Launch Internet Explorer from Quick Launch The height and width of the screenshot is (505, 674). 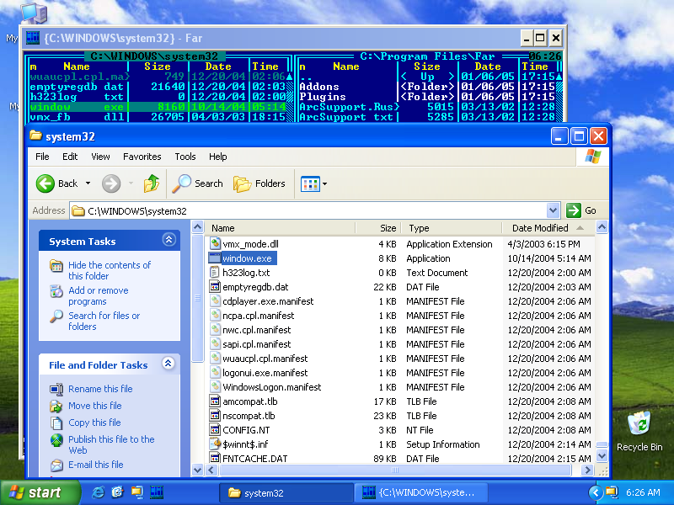tap(99, 492)
